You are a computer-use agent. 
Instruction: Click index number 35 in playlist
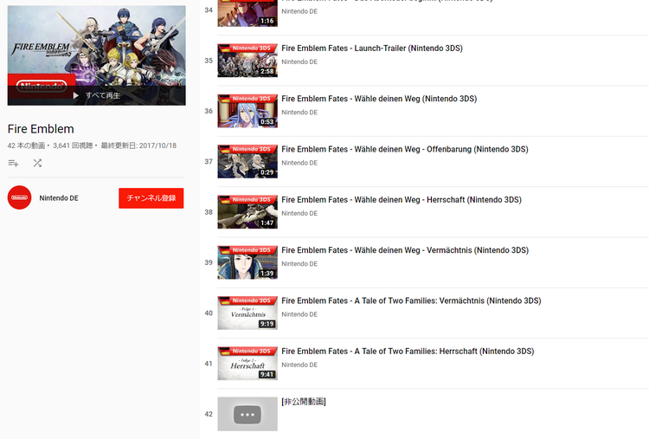[x=209, y=61]
